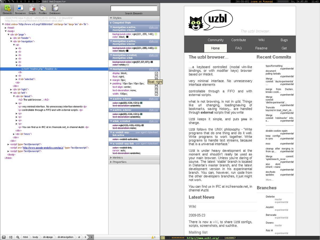Click the warning count icon in the status bar
The width and height of the screenshot is (320, 240).
pyautogui.click(x=153, y=237)
